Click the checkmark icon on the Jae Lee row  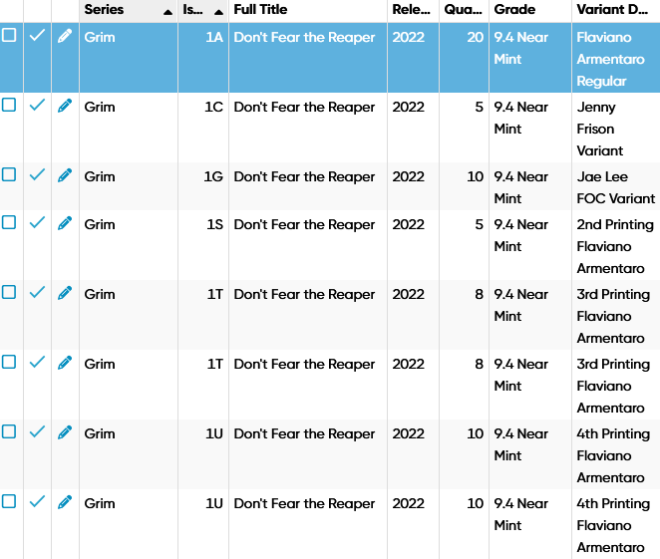click(x=38, y=174)
